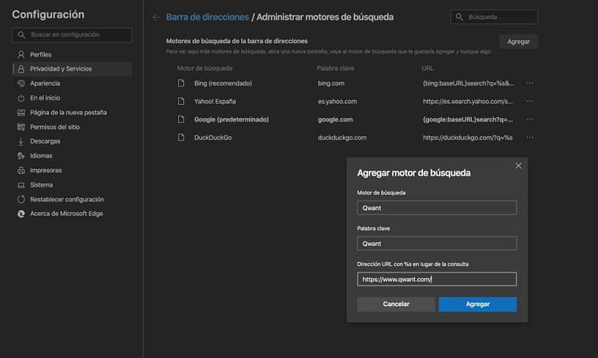This screenshot has width=598, height=358.
Task: Click the google.com keyword cell
Action: point(335,120)
